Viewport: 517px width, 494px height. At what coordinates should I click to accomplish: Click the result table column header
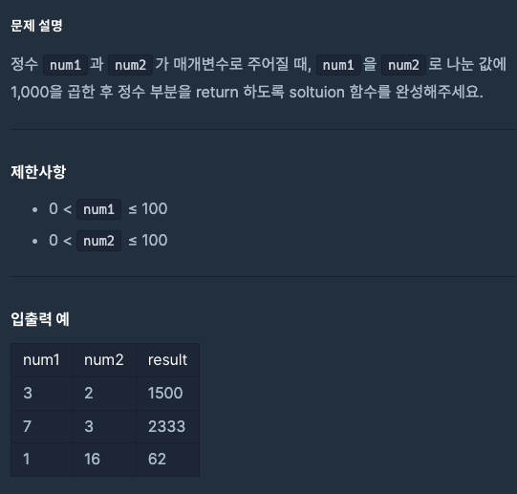[167, 360]
